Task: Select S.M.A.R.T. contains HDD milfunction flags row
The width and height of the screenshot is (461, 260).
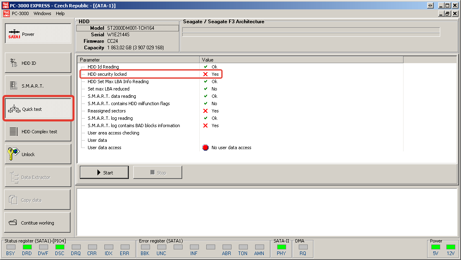Action: pyautogui.click(x=240, y=104)
